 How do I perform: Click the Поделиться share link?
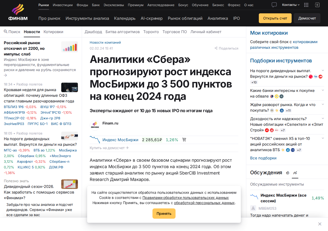pyautogui.click(x=229, y=48)
